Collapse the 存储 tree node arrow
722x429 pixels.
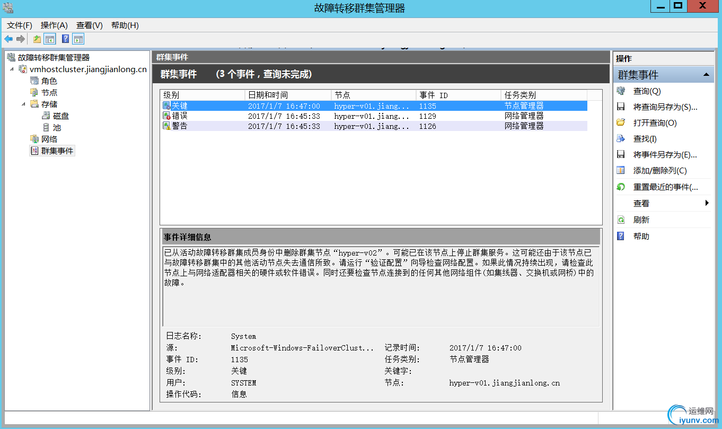pyautogui.click(x=23, y=104)
